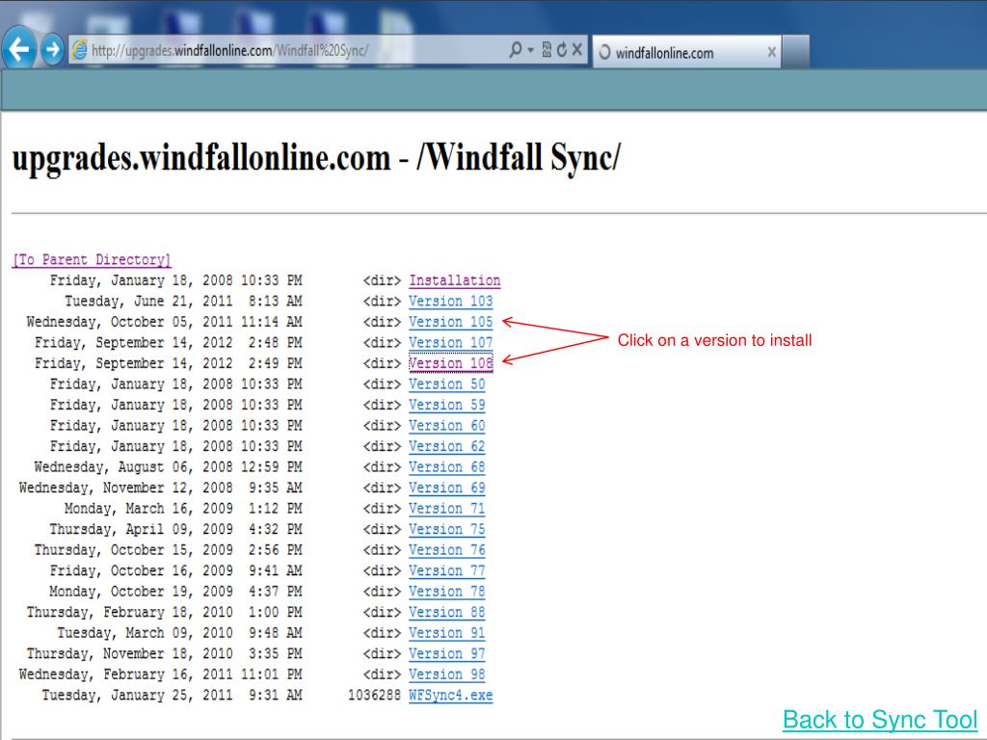This screenshot has width=987, height=740.
Task: Open the Version 71 folder link
Action: pos(447,509)
